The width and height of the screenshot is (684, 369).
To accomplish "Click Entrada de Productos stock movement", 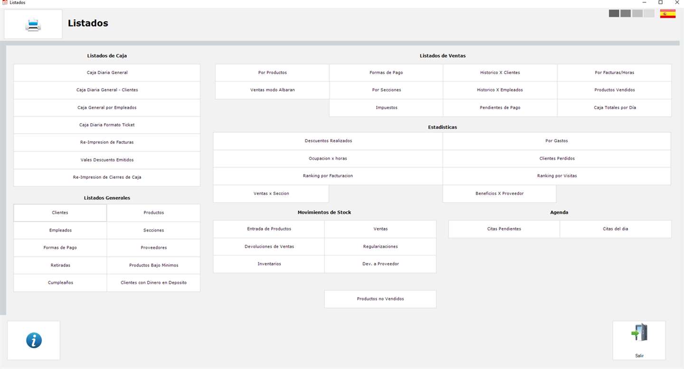I will [269, 229].
